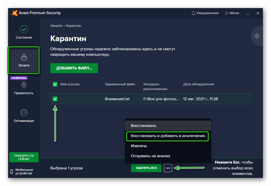Open the Защита protection section
Image resolution: width=271 pixels, height=186 pixels.
pos(24,60)
